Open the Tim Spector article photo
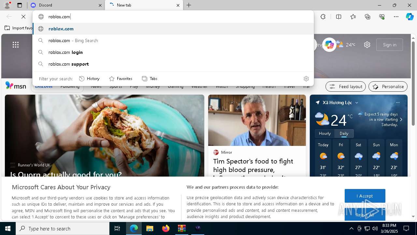Image resolution: width=417 pixels, height=235 pixels. tap(257, 120)
